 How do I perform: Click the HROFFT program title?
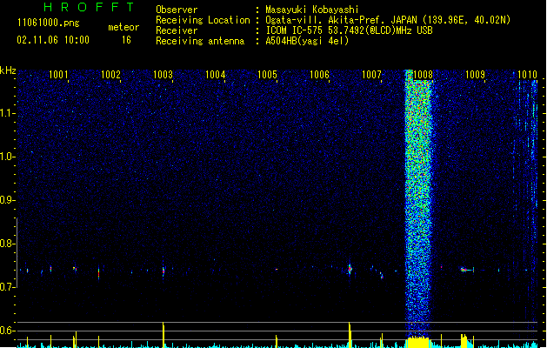click(x=90, y=7)
